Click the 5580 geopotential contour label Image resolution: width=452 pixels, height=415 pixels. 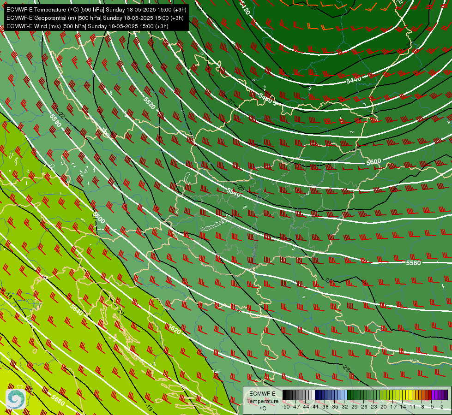click(x=55, y=120)
